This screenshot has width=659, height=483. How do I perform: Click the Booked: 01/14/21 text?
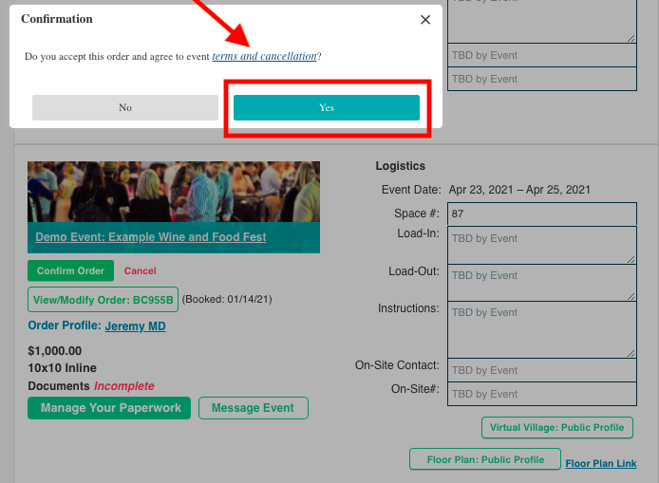[x=227, y=299]
